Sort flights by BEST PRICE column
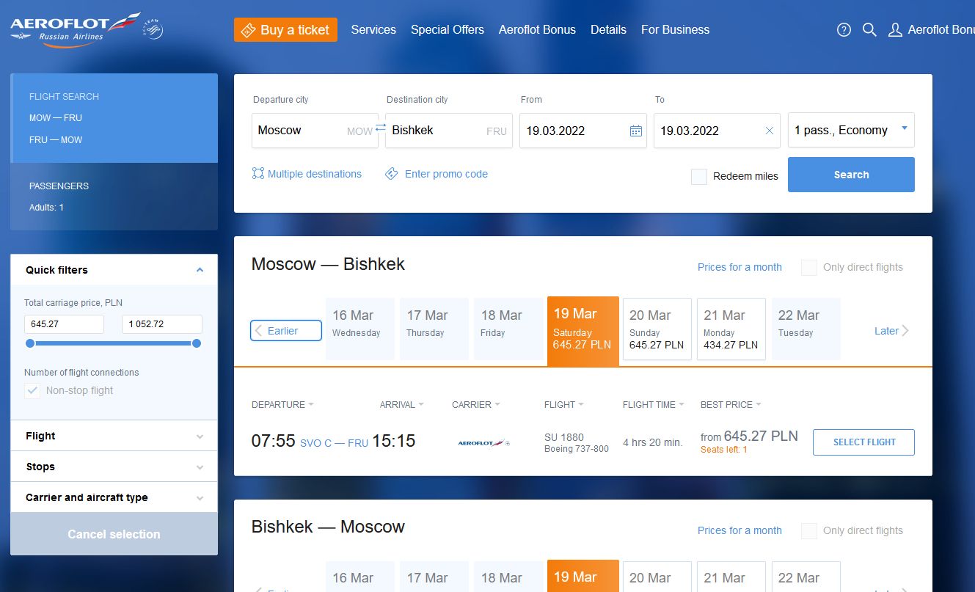The image size is (975, 592). pos(731,405)
